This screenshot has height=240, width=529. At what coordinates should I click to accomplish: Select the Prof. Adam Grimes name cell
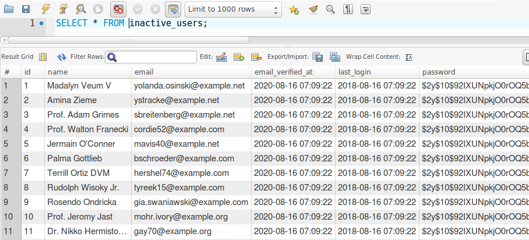point(88,115)
